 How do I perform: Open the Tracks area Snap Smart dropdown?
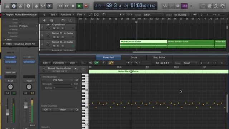[x=154, y=15]
